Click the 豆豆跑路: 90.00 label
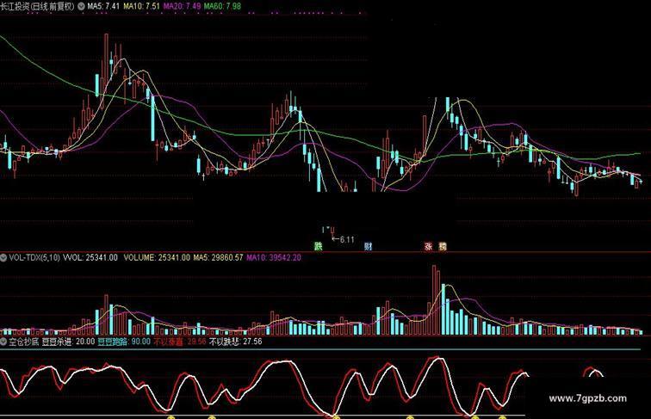 click(x=124, y=342)
